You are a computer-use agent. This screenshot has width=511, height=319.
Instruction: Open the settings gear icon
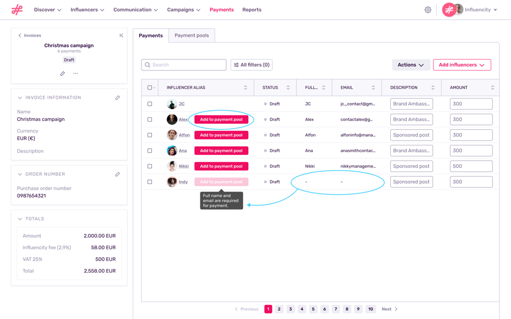(x=428, y=9)
